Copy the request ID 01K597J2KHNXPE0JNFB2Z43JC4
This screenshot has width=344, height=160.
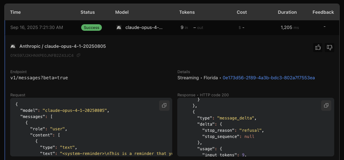click(x=79, y=55)
